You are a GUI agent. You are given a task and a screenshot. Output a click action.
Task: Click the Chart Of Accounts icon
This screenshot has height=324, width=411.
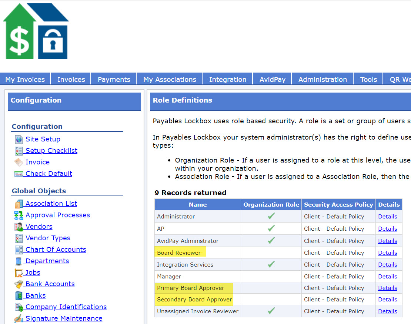coord(19,250)
